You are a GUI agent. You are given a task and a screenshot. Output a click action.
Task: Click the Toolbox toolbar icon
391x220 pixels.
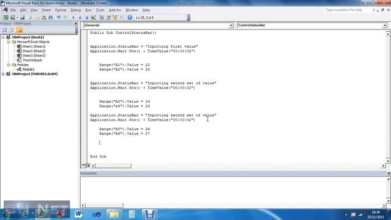pyautogui.click(x=122, y=18)
